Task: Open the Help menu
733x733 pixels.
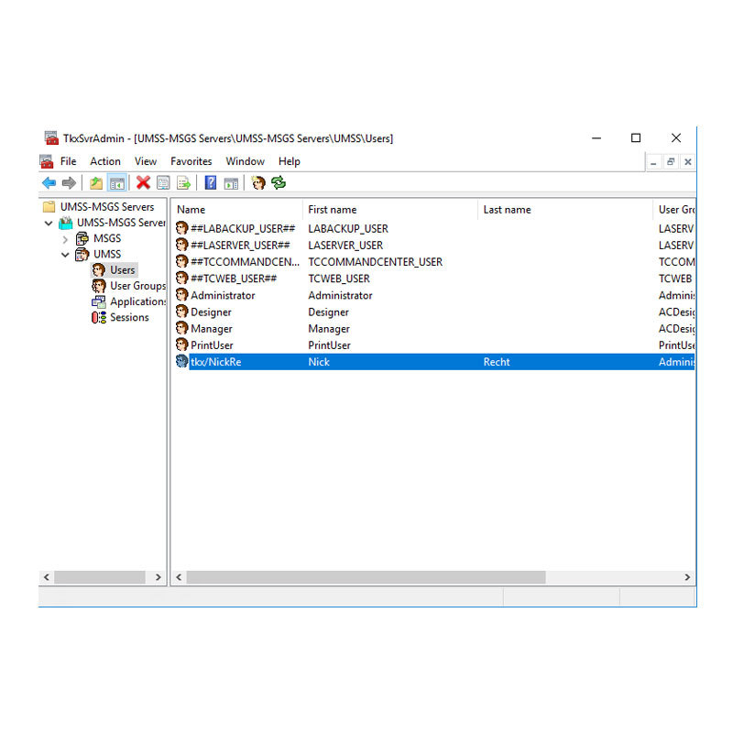Action: tap(290, 161)
